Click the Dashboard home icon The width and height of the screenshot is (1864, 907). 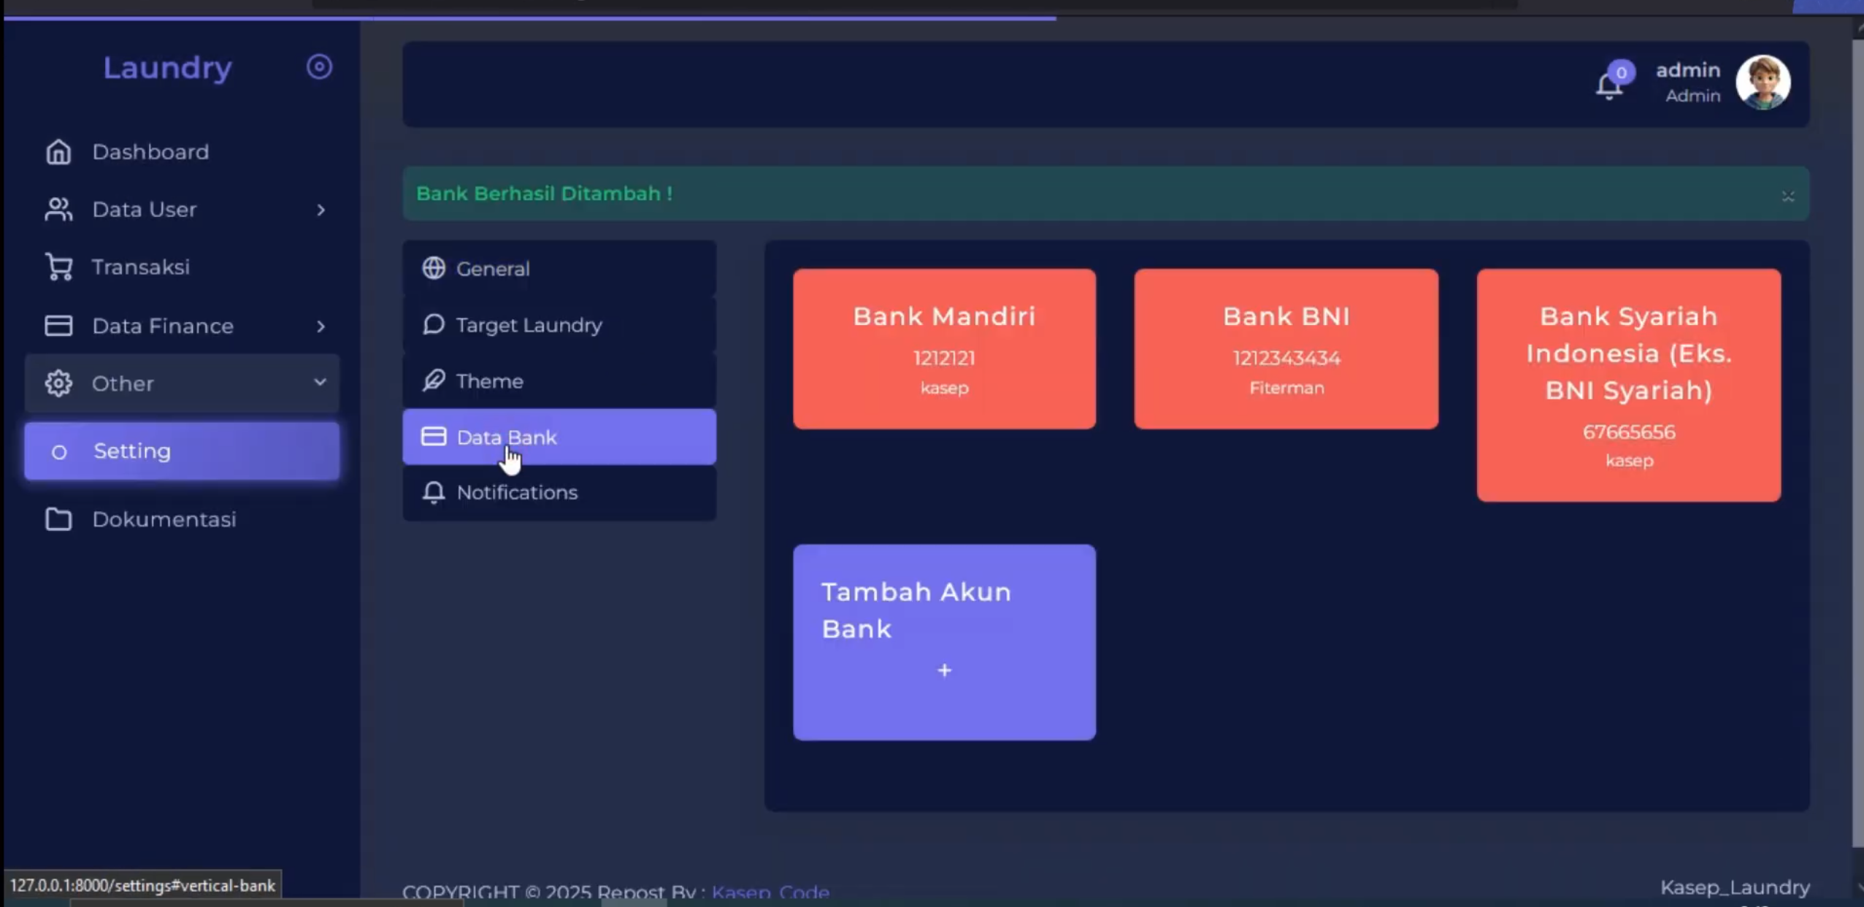point(58,152)
